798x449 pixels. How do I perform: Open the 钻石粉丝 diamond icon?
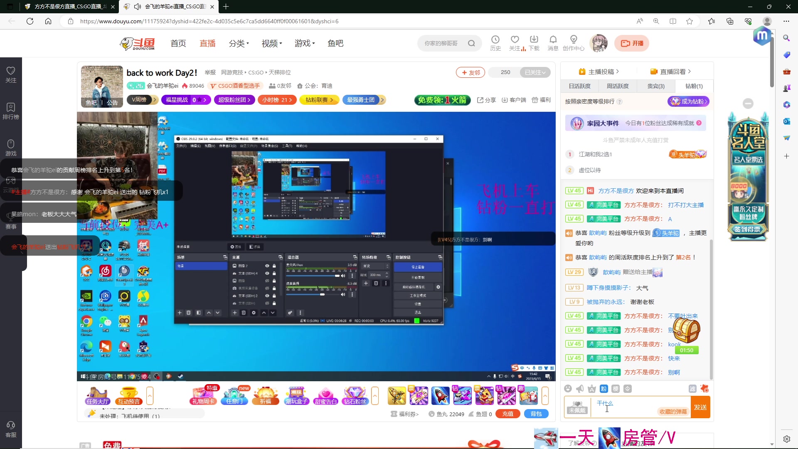[x=355, y=396]
